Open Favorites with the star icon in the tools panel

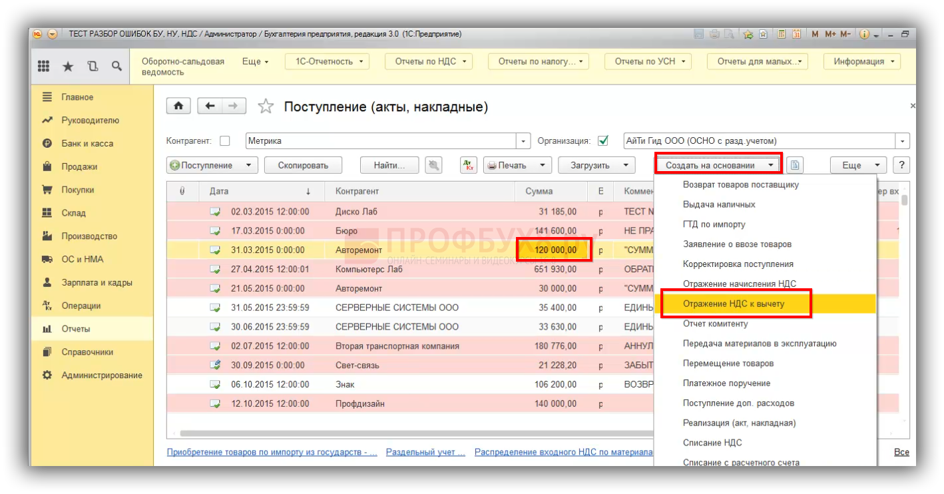[x=68, y=66]
